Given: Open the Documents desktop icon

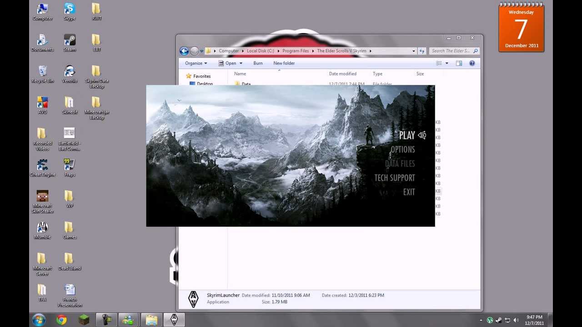Looking at the screenshot, I should [x=42, y=43].
